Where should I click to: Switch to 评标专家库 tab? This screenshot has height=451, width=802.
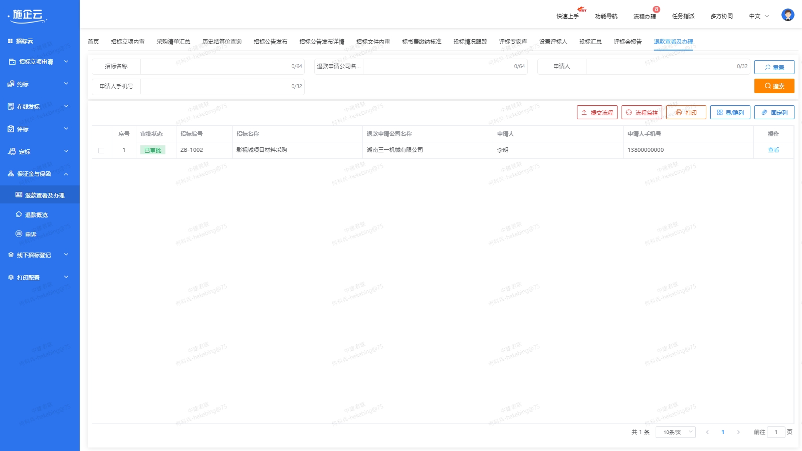513,42
